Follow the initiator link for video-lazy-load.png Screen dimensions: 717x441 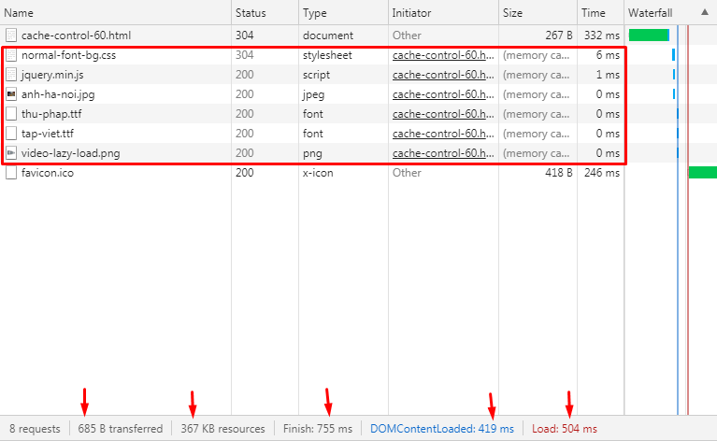(442, 153)
